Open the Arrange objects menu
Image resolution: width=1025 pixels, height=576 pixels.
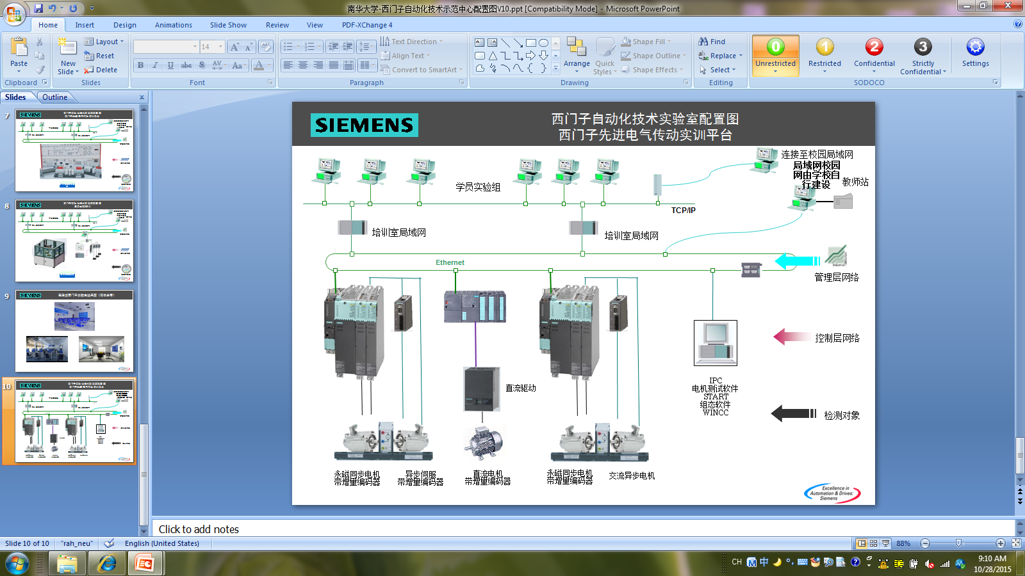click(577, 55)
